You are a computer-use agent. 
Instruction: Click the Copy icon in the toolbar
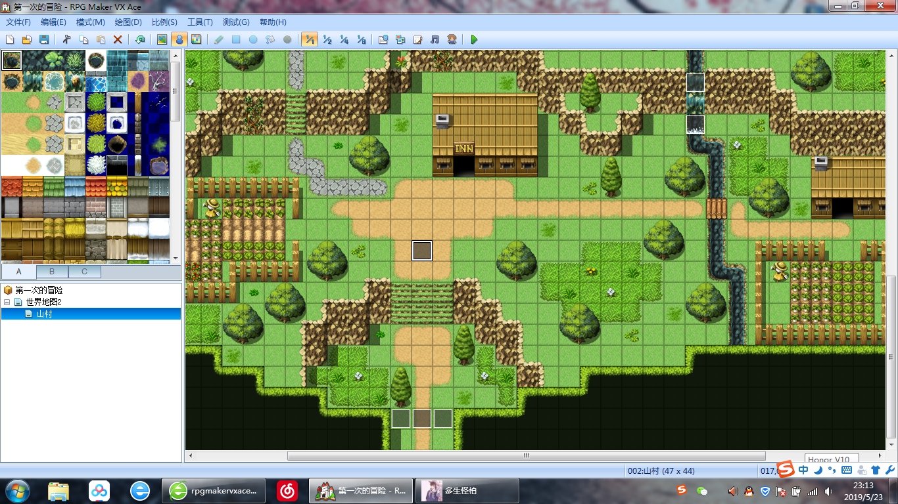pos(83,39)
